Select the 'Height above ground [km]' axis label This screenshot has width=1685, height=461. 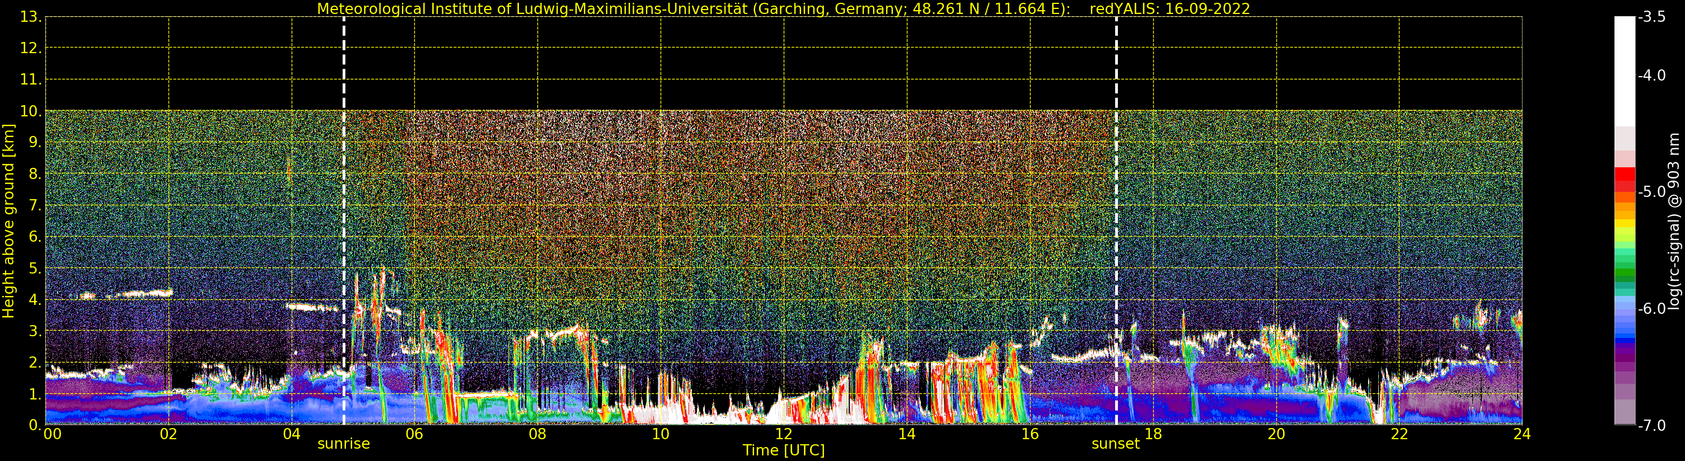point(8,221)
